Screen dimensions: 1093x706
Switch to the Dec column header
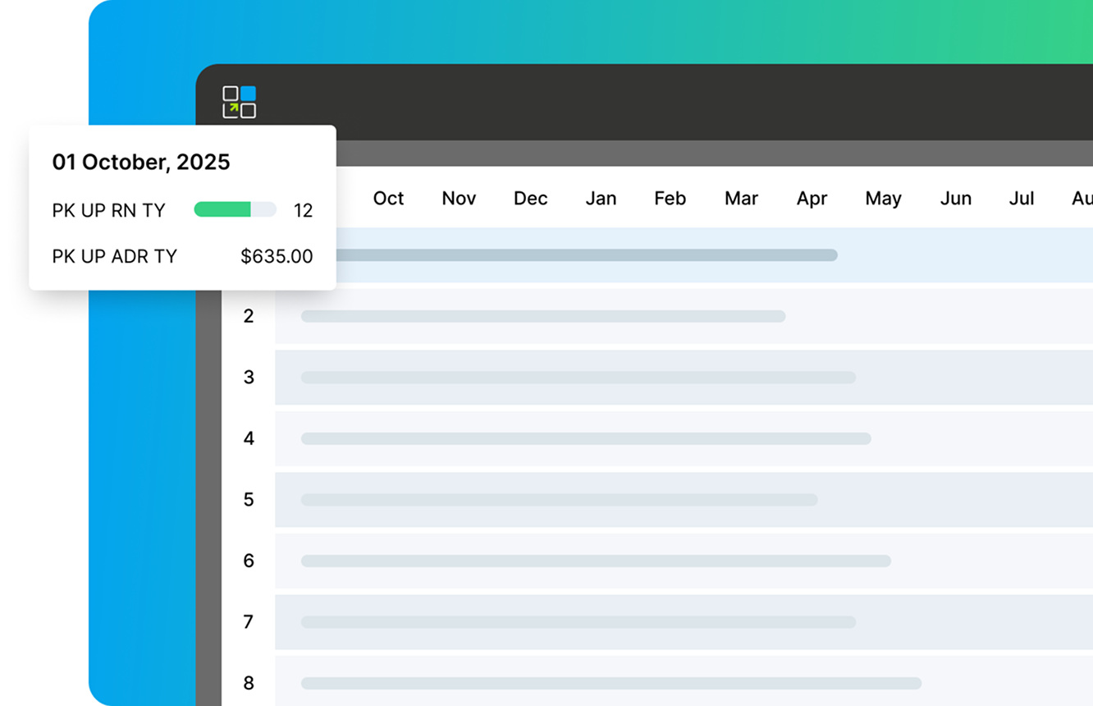point(530,199)
